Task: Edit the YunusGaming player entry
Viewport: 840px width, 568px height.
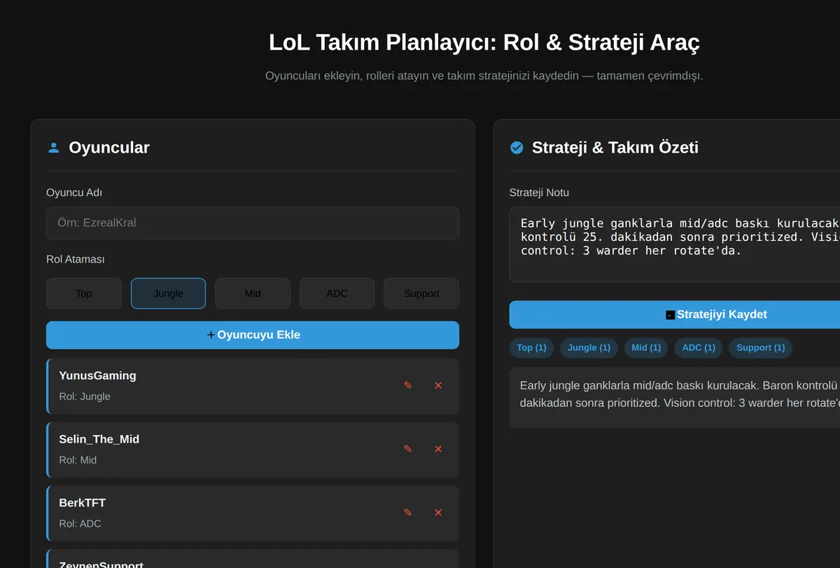Action: [408, 385]
